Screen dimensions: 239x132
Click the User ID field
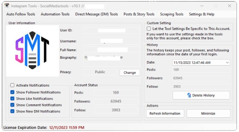tap(112, 31)
